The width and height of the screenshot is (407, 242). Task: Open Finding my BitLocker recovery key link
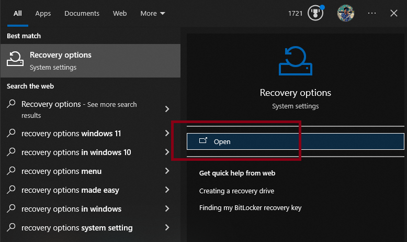point(250,207)
